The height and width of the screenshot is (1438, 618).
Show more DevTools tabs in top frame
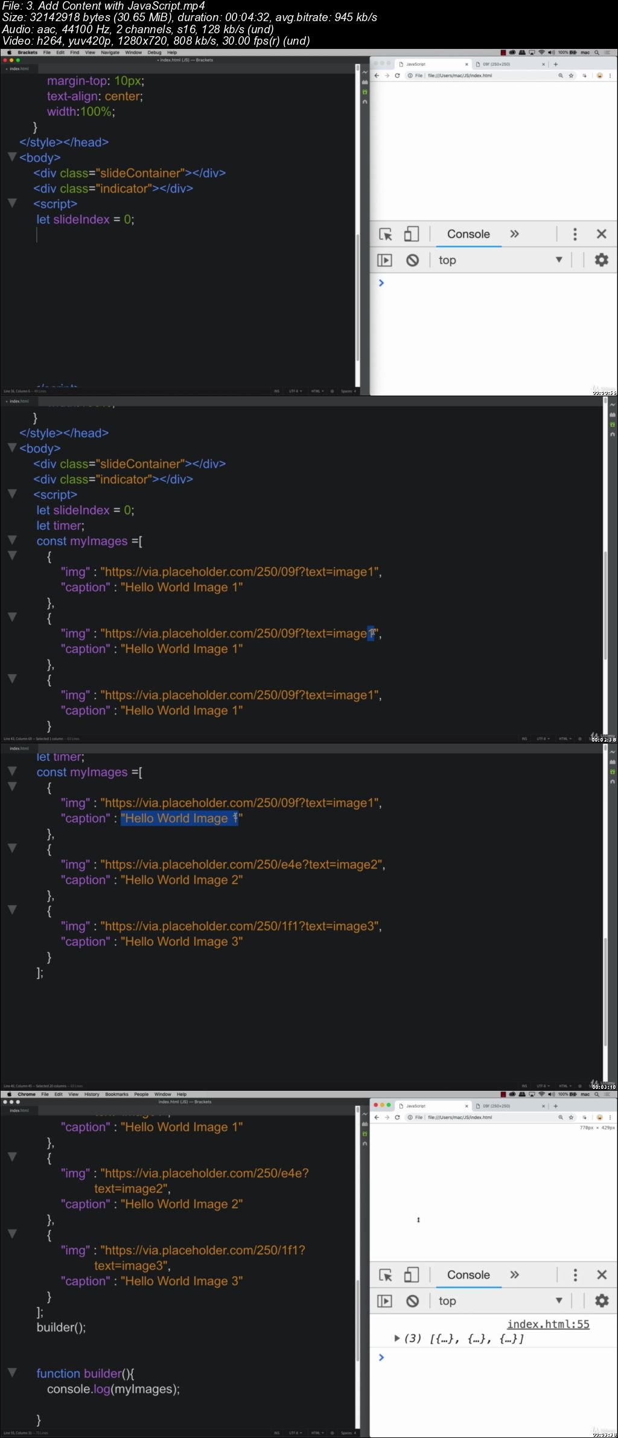click(514, 234)
